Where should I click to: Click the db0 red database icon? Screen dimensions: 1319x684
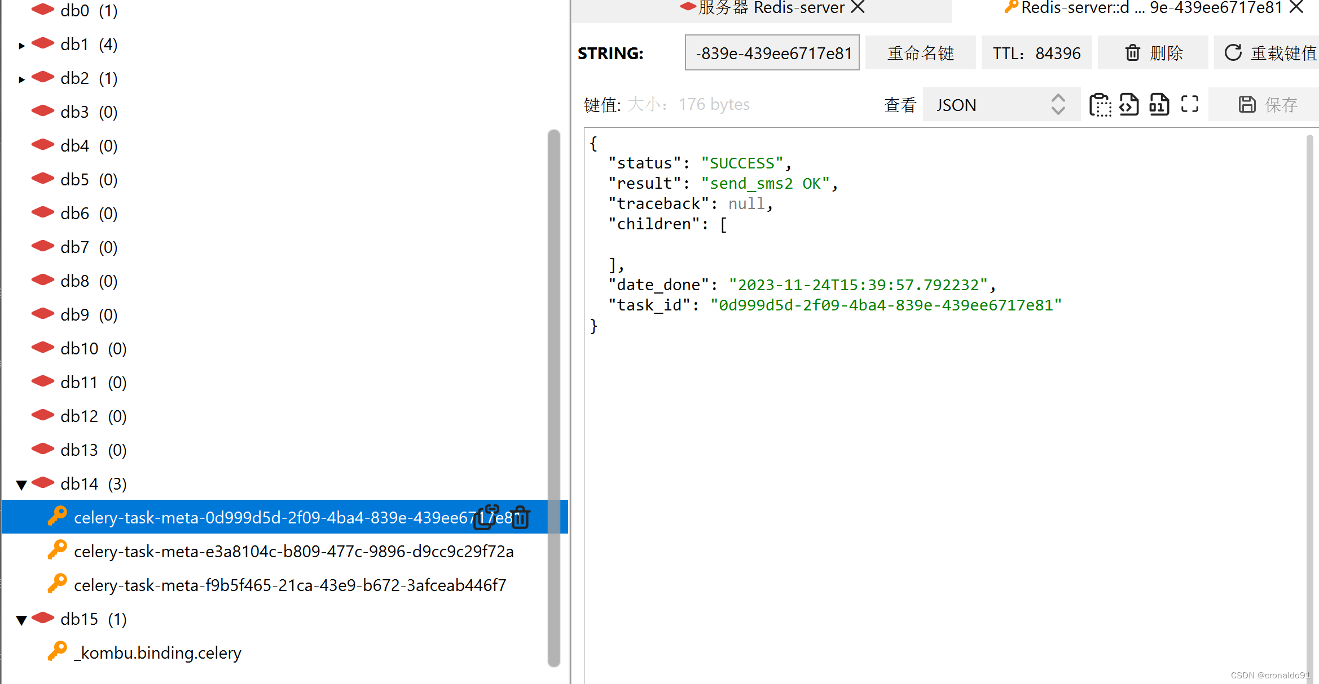(43, 9)
